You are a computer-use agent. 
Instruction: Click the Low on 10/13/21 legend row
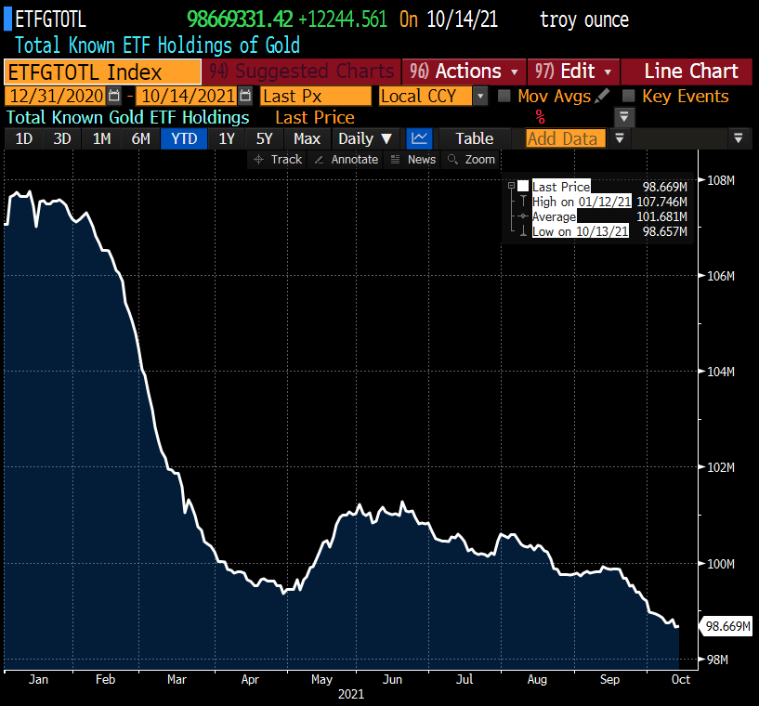pyautogui.click(x=581, y=232)
